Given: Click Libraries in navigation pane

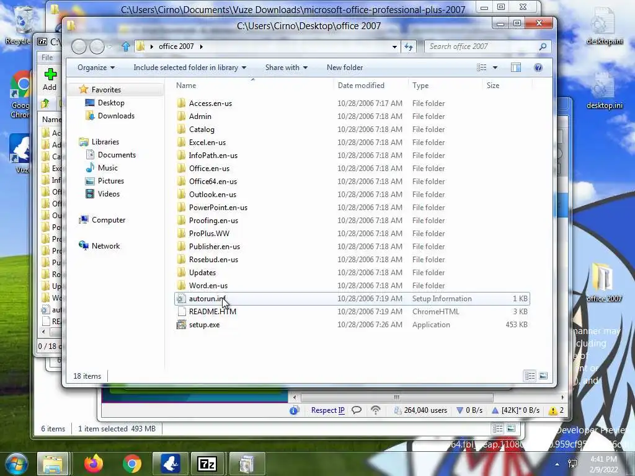Looking at the screenshot, I should [105, 142].
